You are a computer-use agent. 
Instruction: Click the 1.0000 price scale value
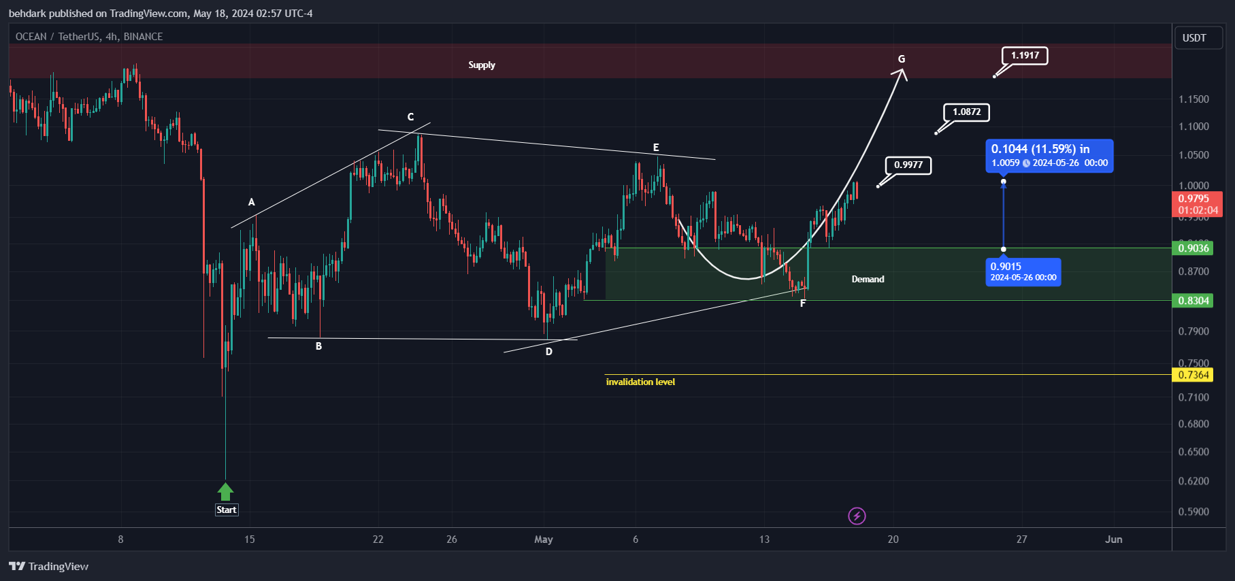click(1193, 186)
